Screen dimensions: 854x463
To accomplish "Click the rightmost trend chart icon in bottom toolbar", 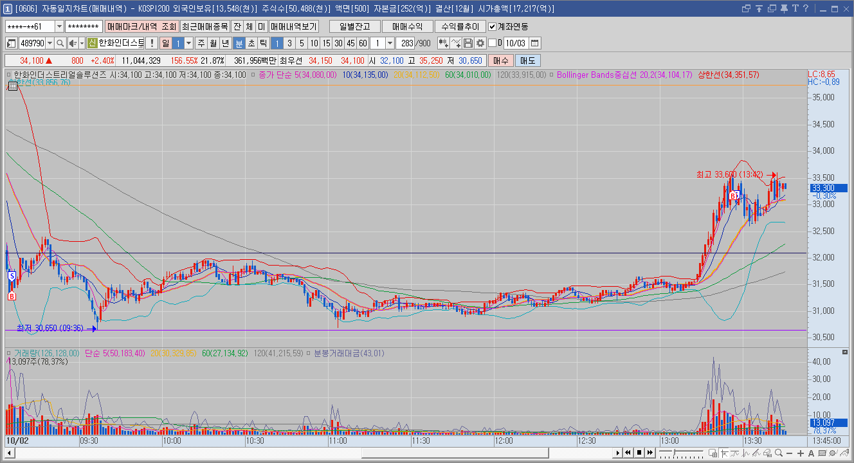I will point(844,453).
